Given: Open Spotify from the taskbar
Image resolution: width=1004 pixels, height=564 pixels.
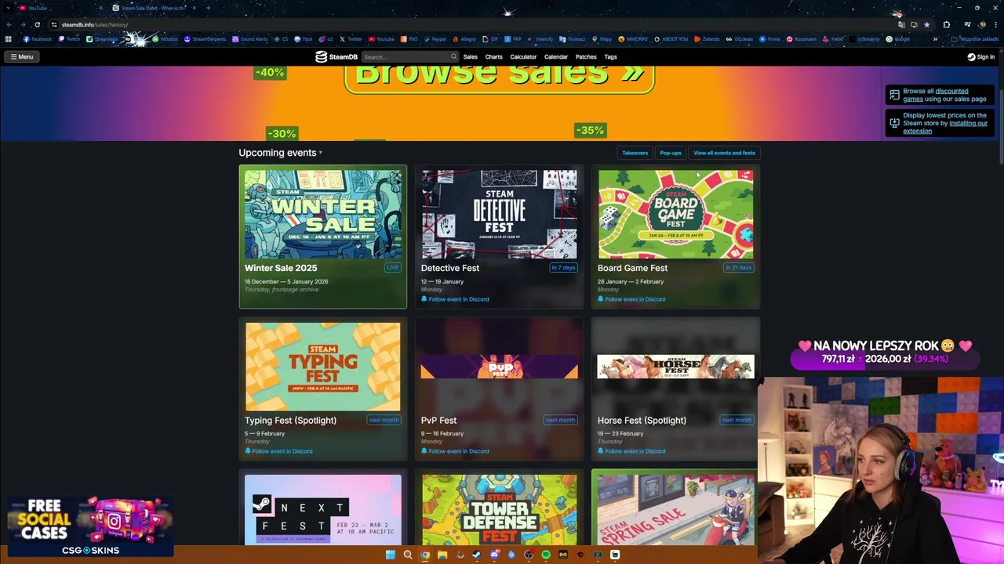Looking at the screenshot, I should 546,555.
